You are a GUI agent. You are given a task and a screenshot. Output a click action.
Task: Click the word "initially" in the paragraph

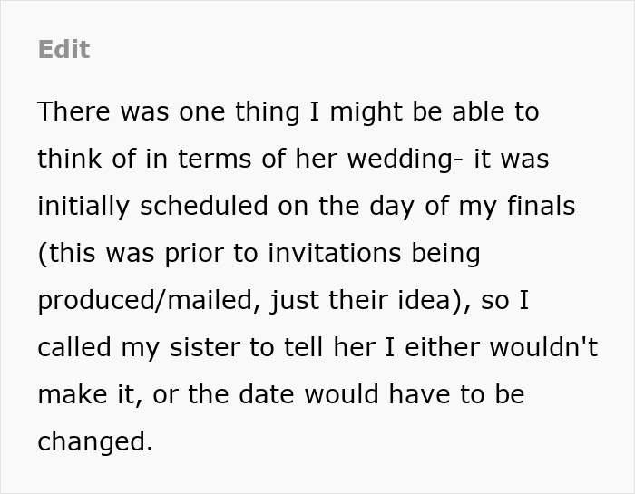[83, 206]
